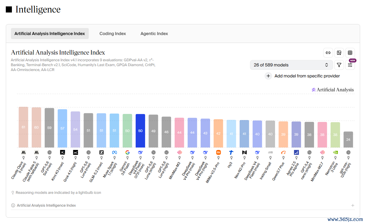Click Agnes 2.5 Pro Alpha logo

[x=296, y=152]
